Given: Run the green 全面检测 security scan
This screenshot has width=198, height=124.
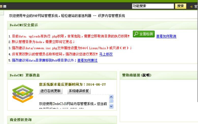Looking at the screenshot, I should (x=144, y=34).
